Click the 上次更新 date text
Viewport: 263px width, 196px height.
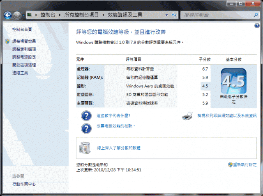pos(108,170)
